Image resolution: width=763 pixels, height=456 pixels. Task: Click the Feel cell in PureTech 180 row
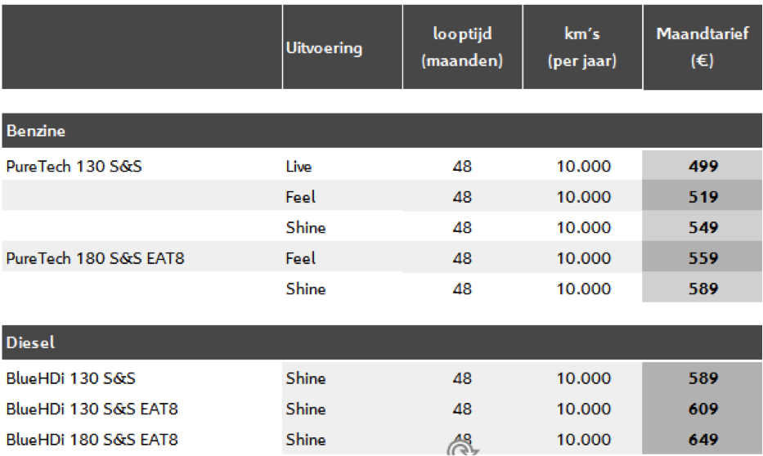pos(301,257)
